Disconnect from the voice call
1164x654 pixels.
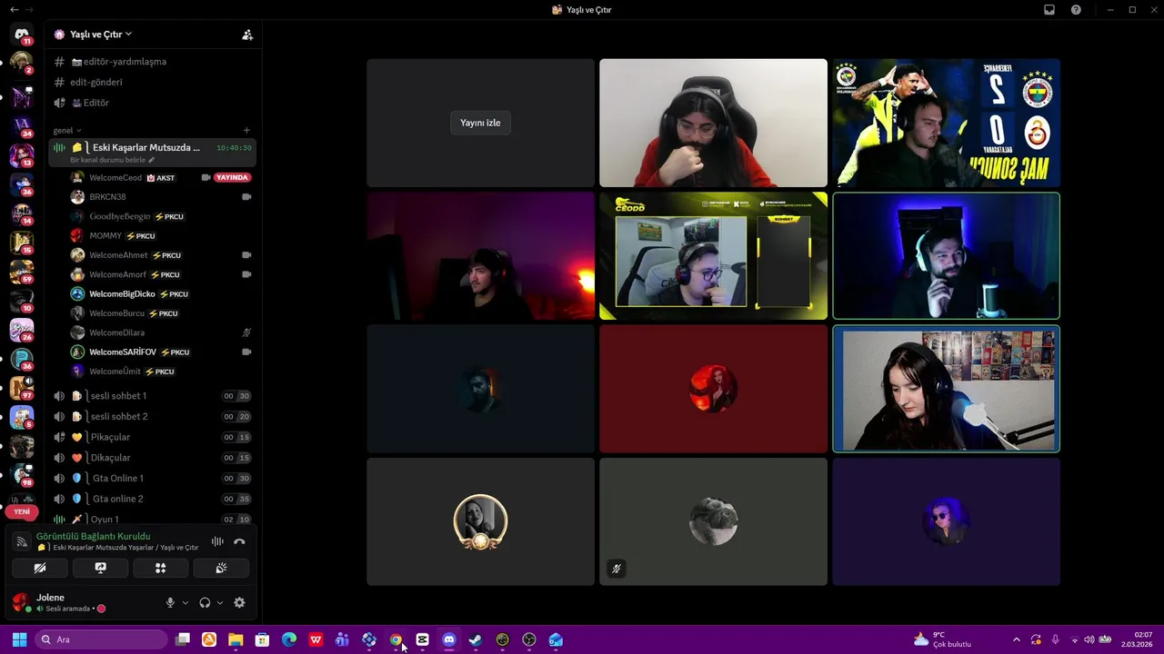[239, 541]
